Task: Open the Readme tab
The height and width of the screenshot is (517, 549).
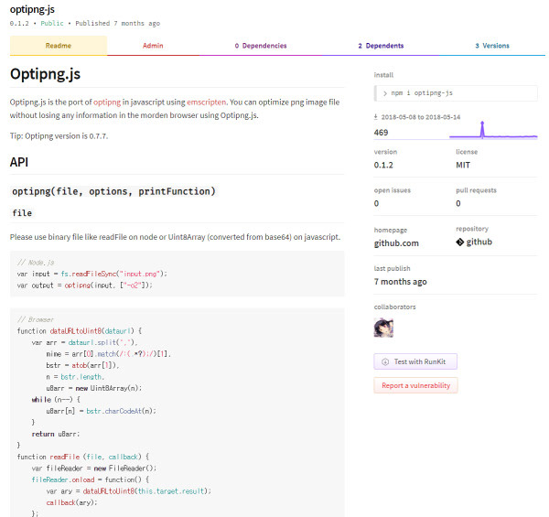Action: point(59,46)
